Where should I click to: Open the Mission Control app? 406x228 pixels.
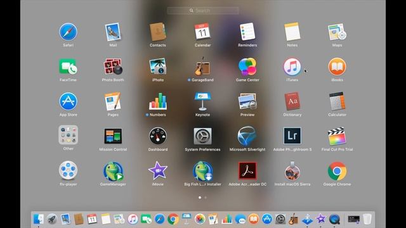click(113, 136)
